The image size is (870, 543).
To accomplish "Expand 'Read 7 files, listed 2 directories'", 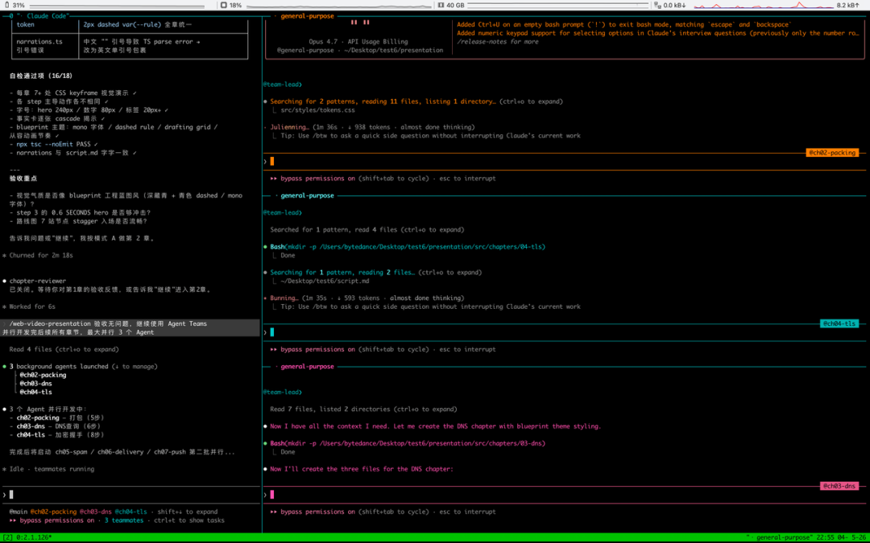I will 363,409.
